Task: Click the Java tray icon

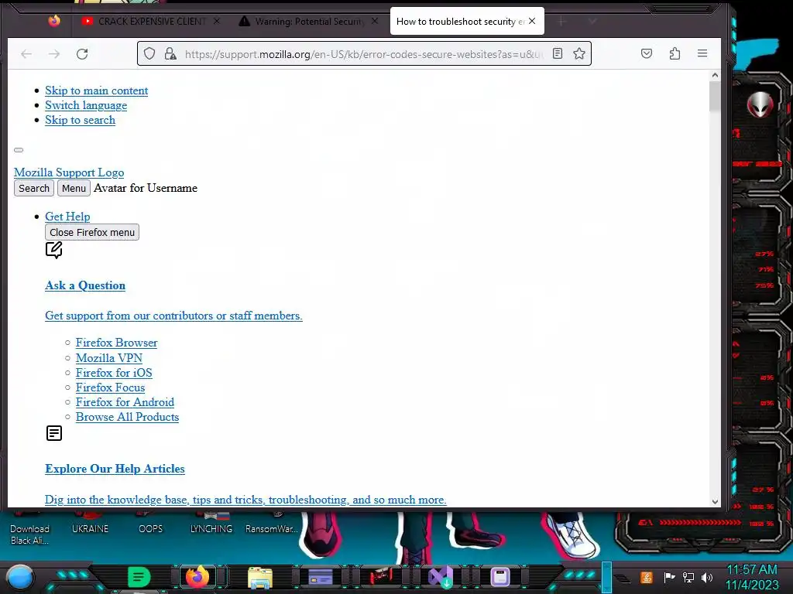Action: click(647, 577)
